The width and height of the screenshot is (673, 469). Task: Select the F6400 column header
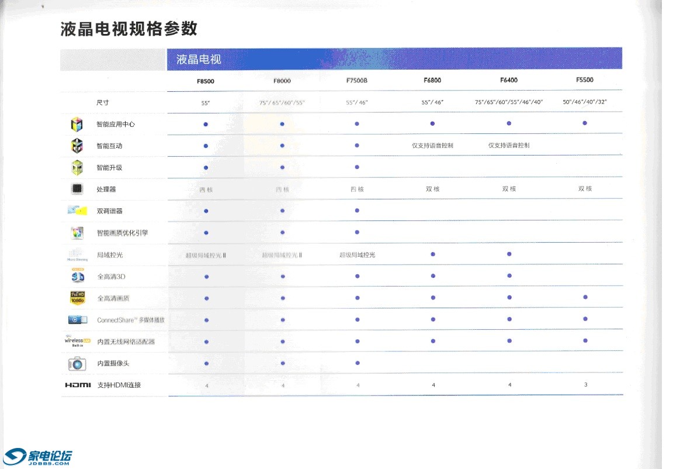tap(509, 80)
